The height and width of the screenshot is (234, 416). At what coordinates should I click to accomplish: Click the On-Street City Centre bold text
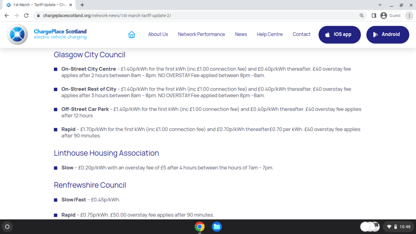click(x=89, y=69)
